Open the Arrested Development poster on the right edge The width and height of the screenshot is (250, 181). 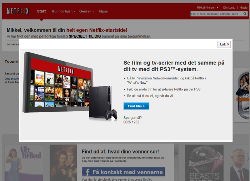(x=242, y=95)
